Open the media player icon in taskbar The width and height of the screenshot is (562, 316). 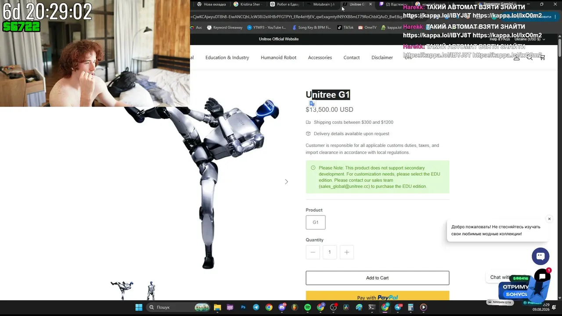tap(424, 307)
